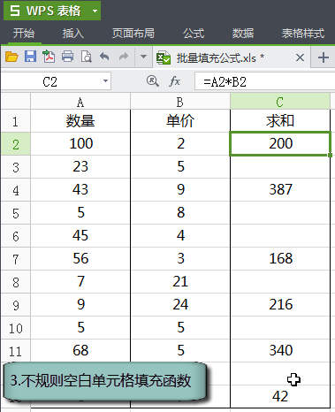Select the cell with value 42
Viewport: 335px width, 412px height.
click(x=280, y=397)
